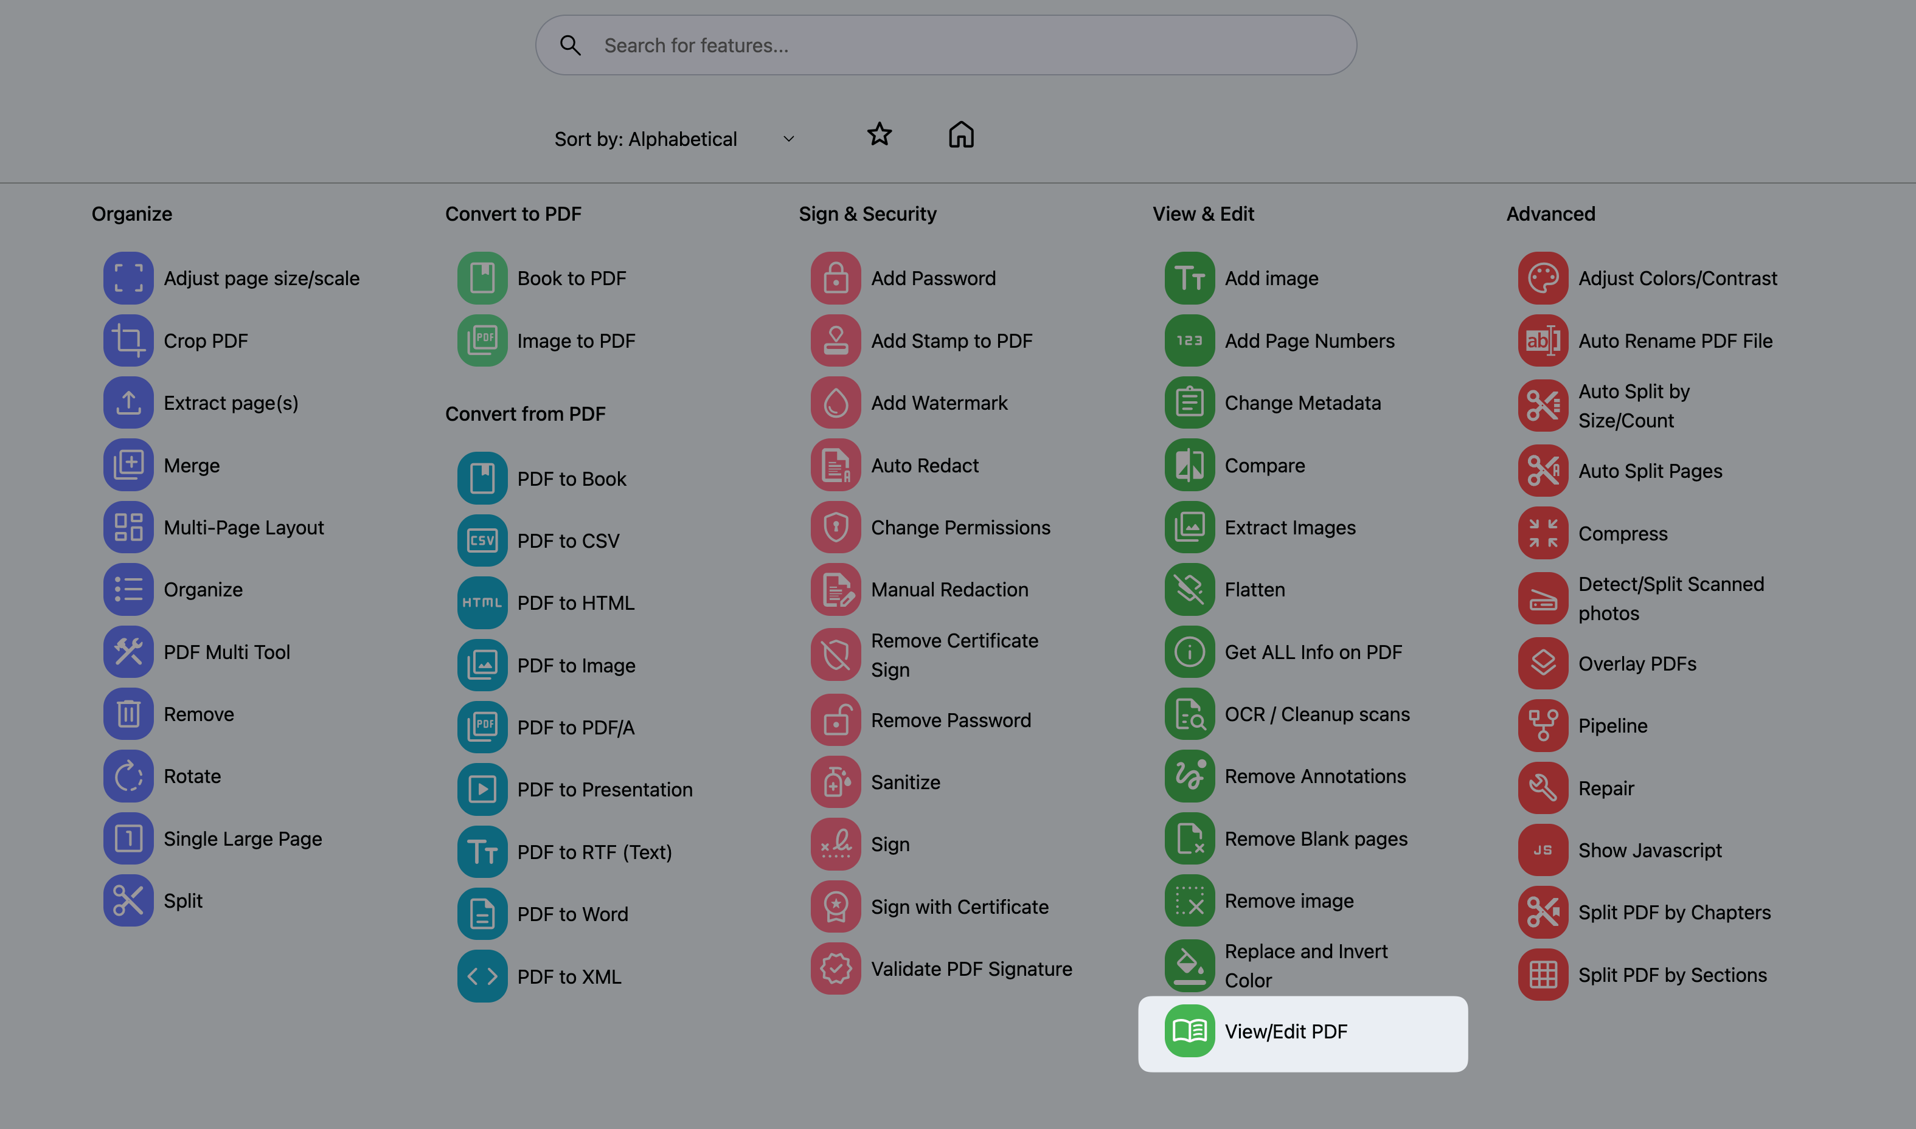Toggle the favorites star icon
1916x1129 pixels.
tap(879, 134)
